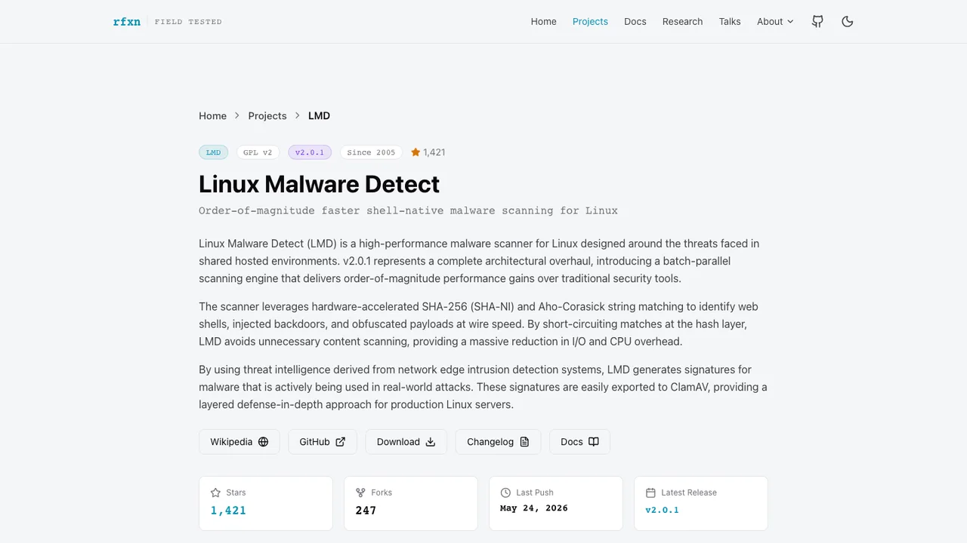Click the LMD breadcrumb text

(319, 115)
